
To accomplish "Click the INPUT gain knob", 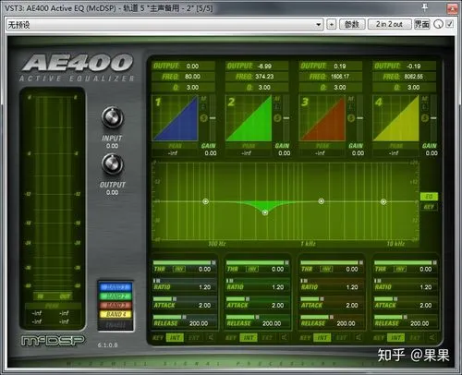I will (x=113, y=117).
